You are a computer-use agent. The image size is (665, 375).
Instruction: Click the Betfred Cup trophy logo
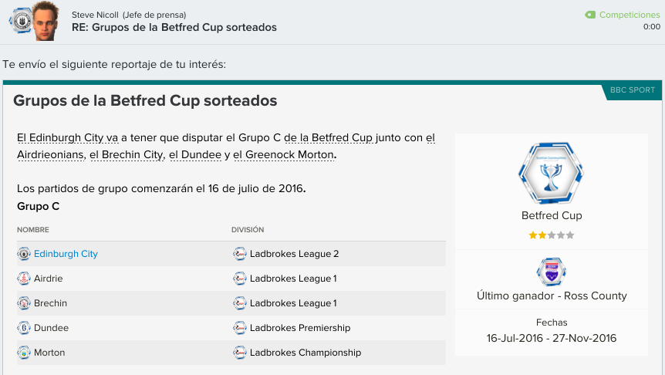pyautogui.click(x=551, y=173)
